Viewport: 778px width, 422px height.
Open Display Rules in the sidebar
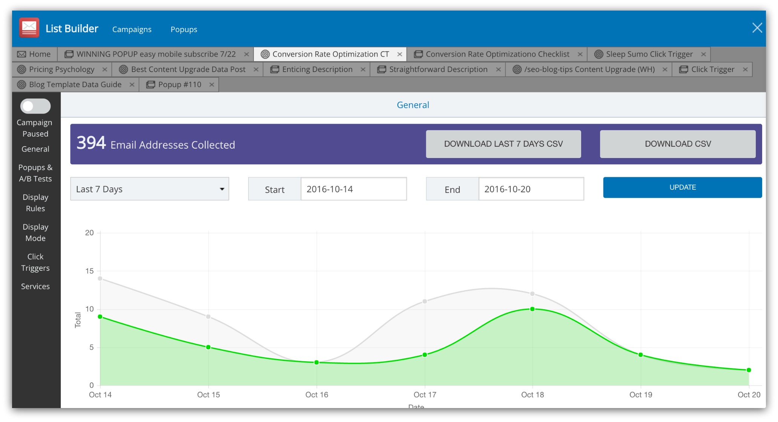coord(35,203)
